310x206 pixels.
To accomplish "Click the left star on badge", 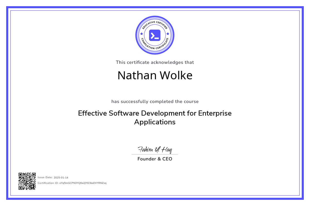I will pos(141,34).
